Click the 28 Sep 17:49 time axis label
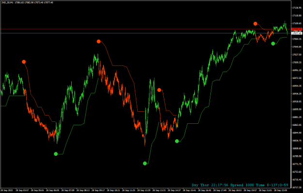303x193 pixels. coord(220,191)
